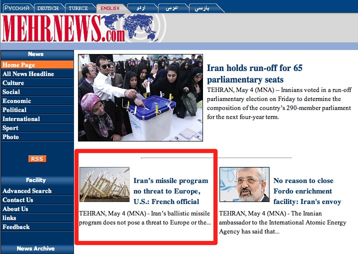Go to the Culture section
Screen dimensions: 358x254
tap(37, 82)
